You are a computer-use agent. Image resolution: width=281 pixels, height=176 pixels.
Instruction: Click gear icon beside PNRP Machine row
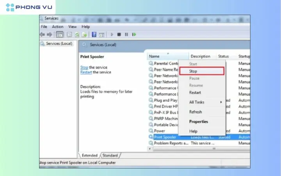coord(151,119)
